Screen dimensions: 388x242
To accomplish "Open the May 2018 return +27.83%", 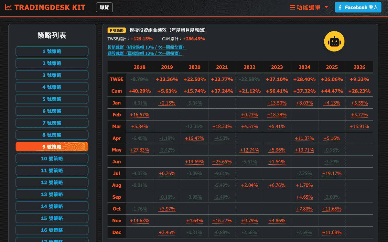I will tap(139, 150).
